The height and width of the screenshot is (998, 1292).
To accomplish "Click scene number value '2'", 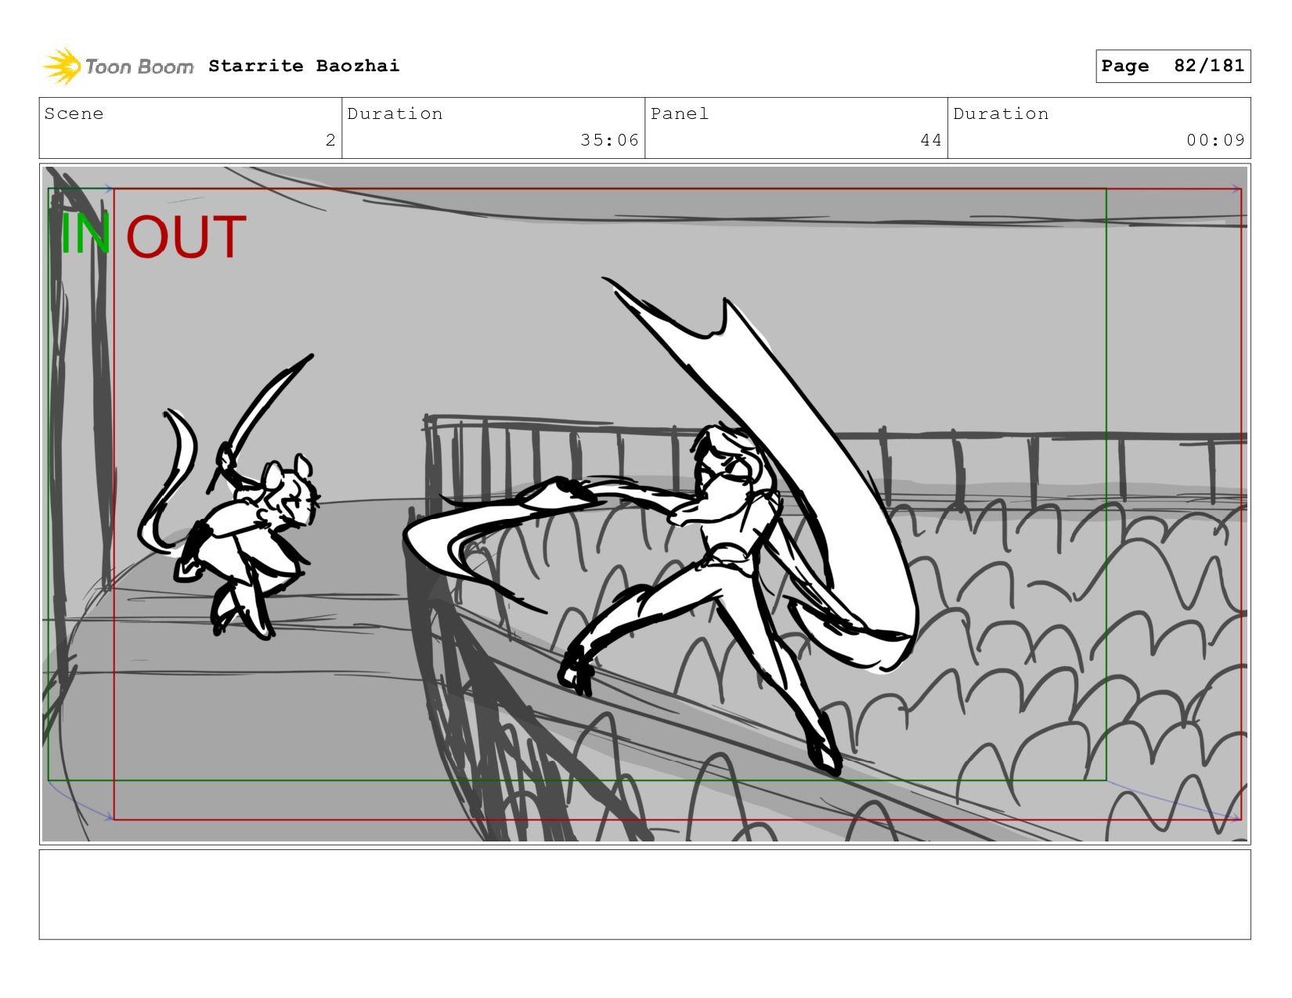I will [x=330, y=140].
